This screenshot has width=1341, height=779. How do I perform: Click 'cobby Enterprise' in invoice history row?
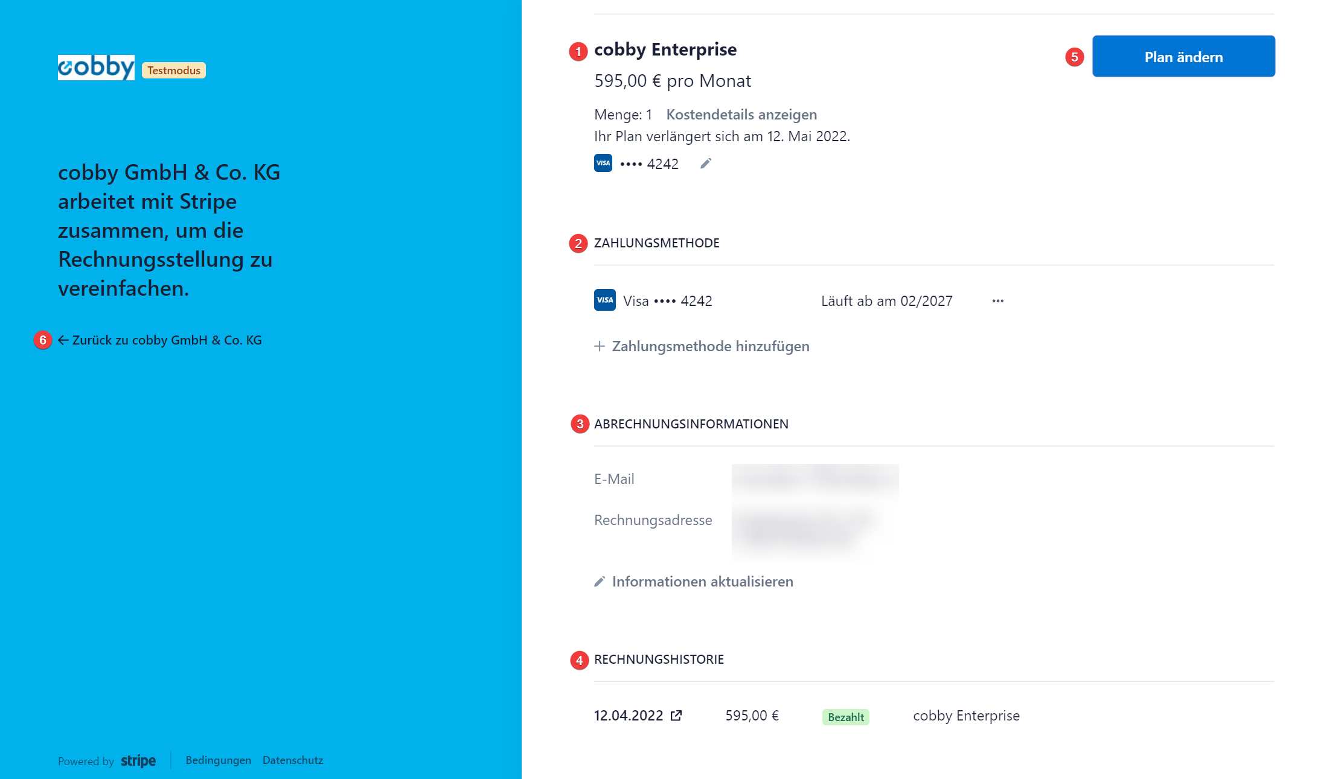click(x=966, y=716)
